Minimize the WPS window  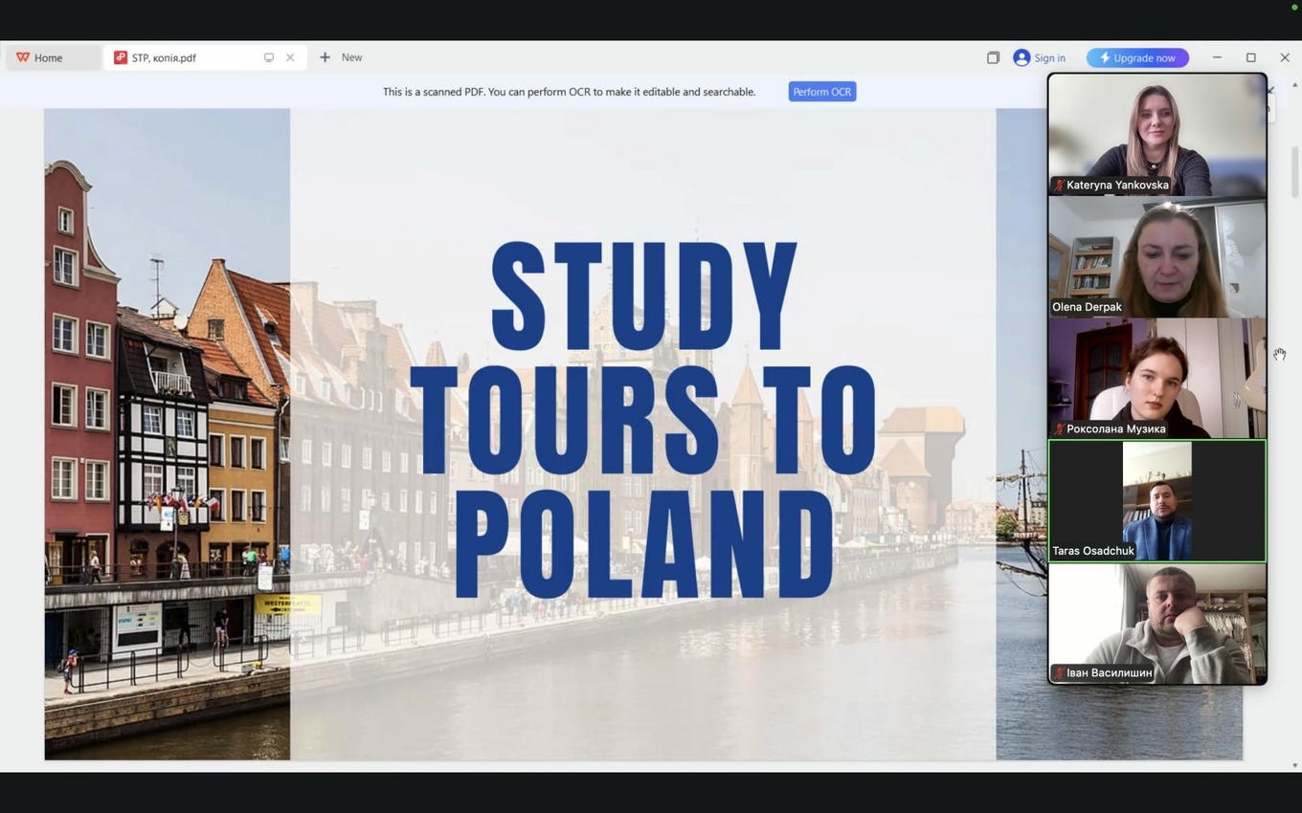tap(1217, 57)
